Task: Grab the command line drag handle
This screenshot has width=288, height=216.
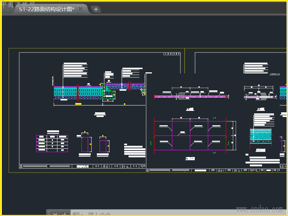Action: (x=49, y=214)
